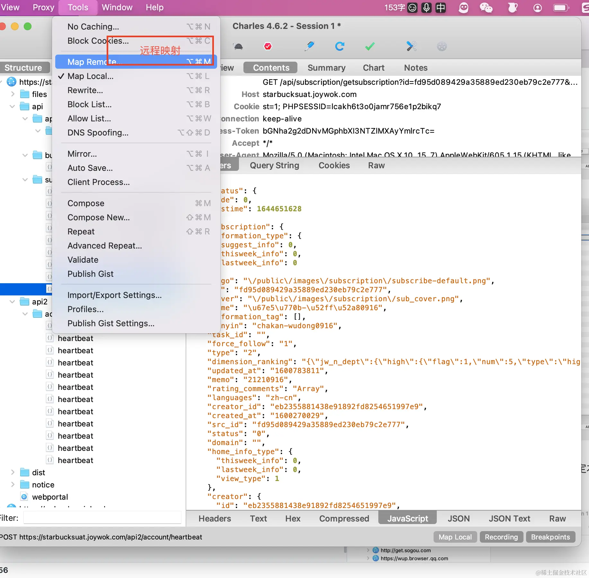Click the Host value starbucksuat.joywok.com
The width and height of the screenshot is (589, 578).
[x=310, y=94]
